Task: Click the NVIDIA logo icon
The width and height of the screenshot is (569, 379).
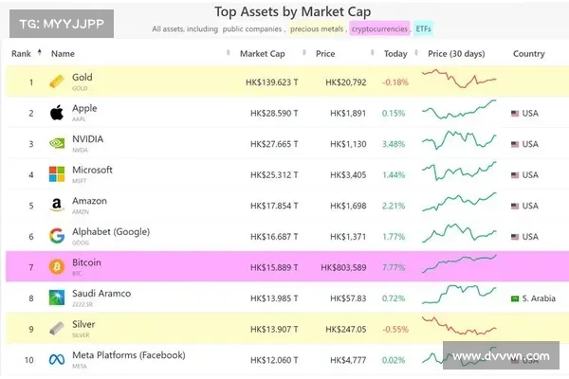Action: (56, 144)
